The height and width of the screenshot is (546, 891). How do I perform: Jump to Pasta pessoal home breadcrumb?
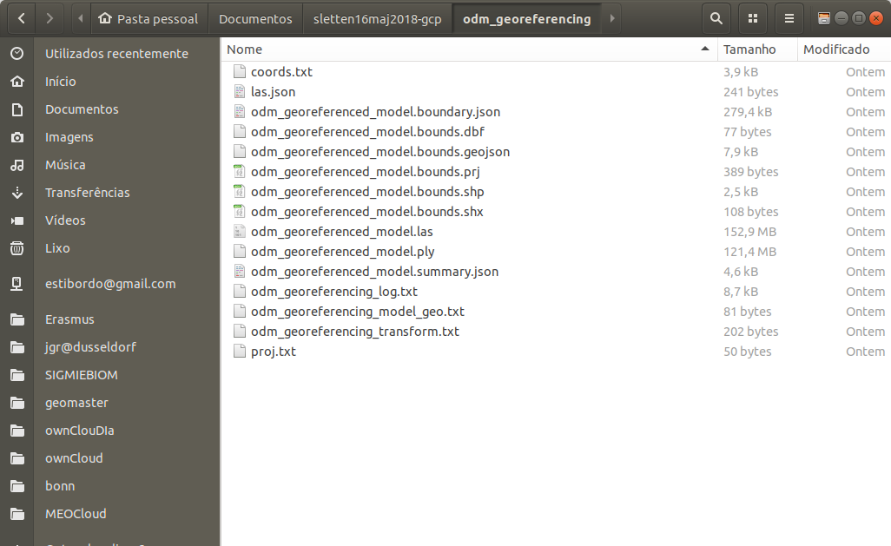(148, 18)
